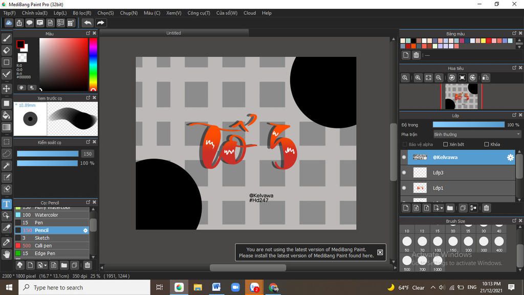Zoom out on the navigator
524x295 pixels.
439,78
